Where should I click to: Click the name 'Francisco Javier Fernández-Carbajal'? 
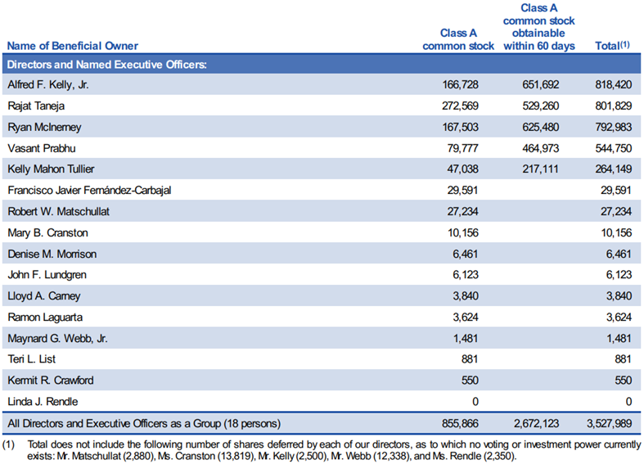coord(89,191)
